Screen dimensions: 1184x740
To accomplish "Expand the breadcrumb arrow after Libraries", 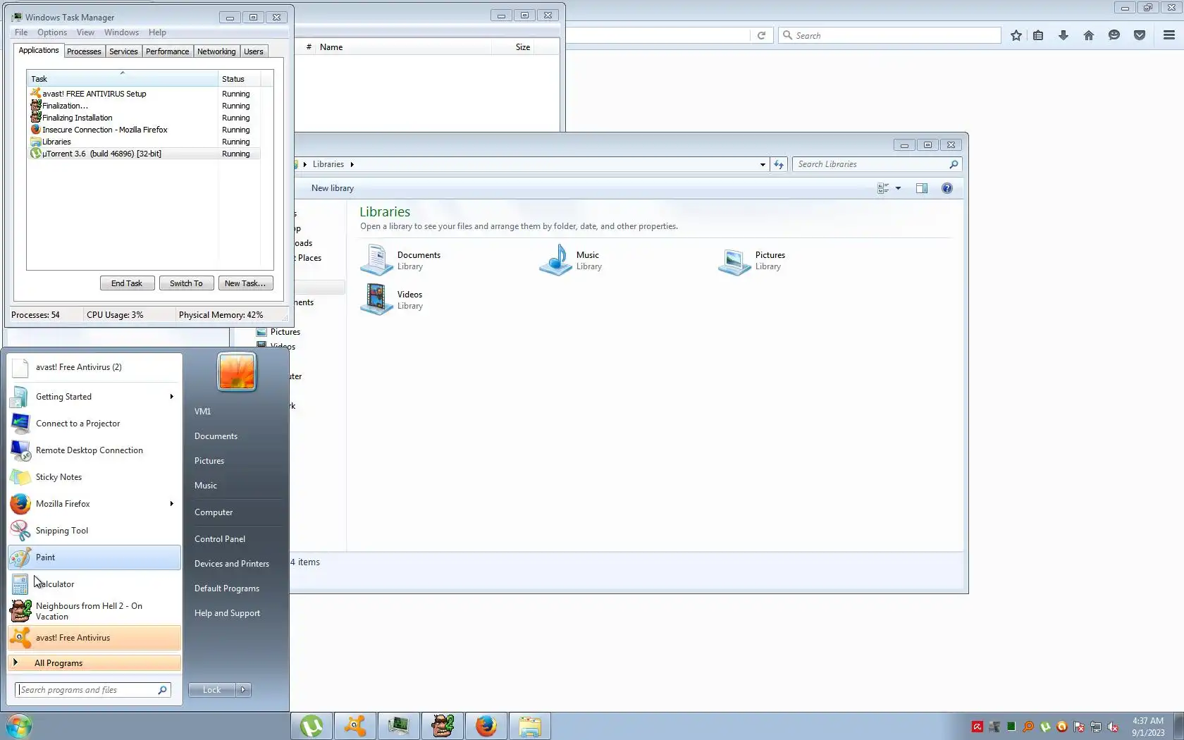I will (352, 164).
